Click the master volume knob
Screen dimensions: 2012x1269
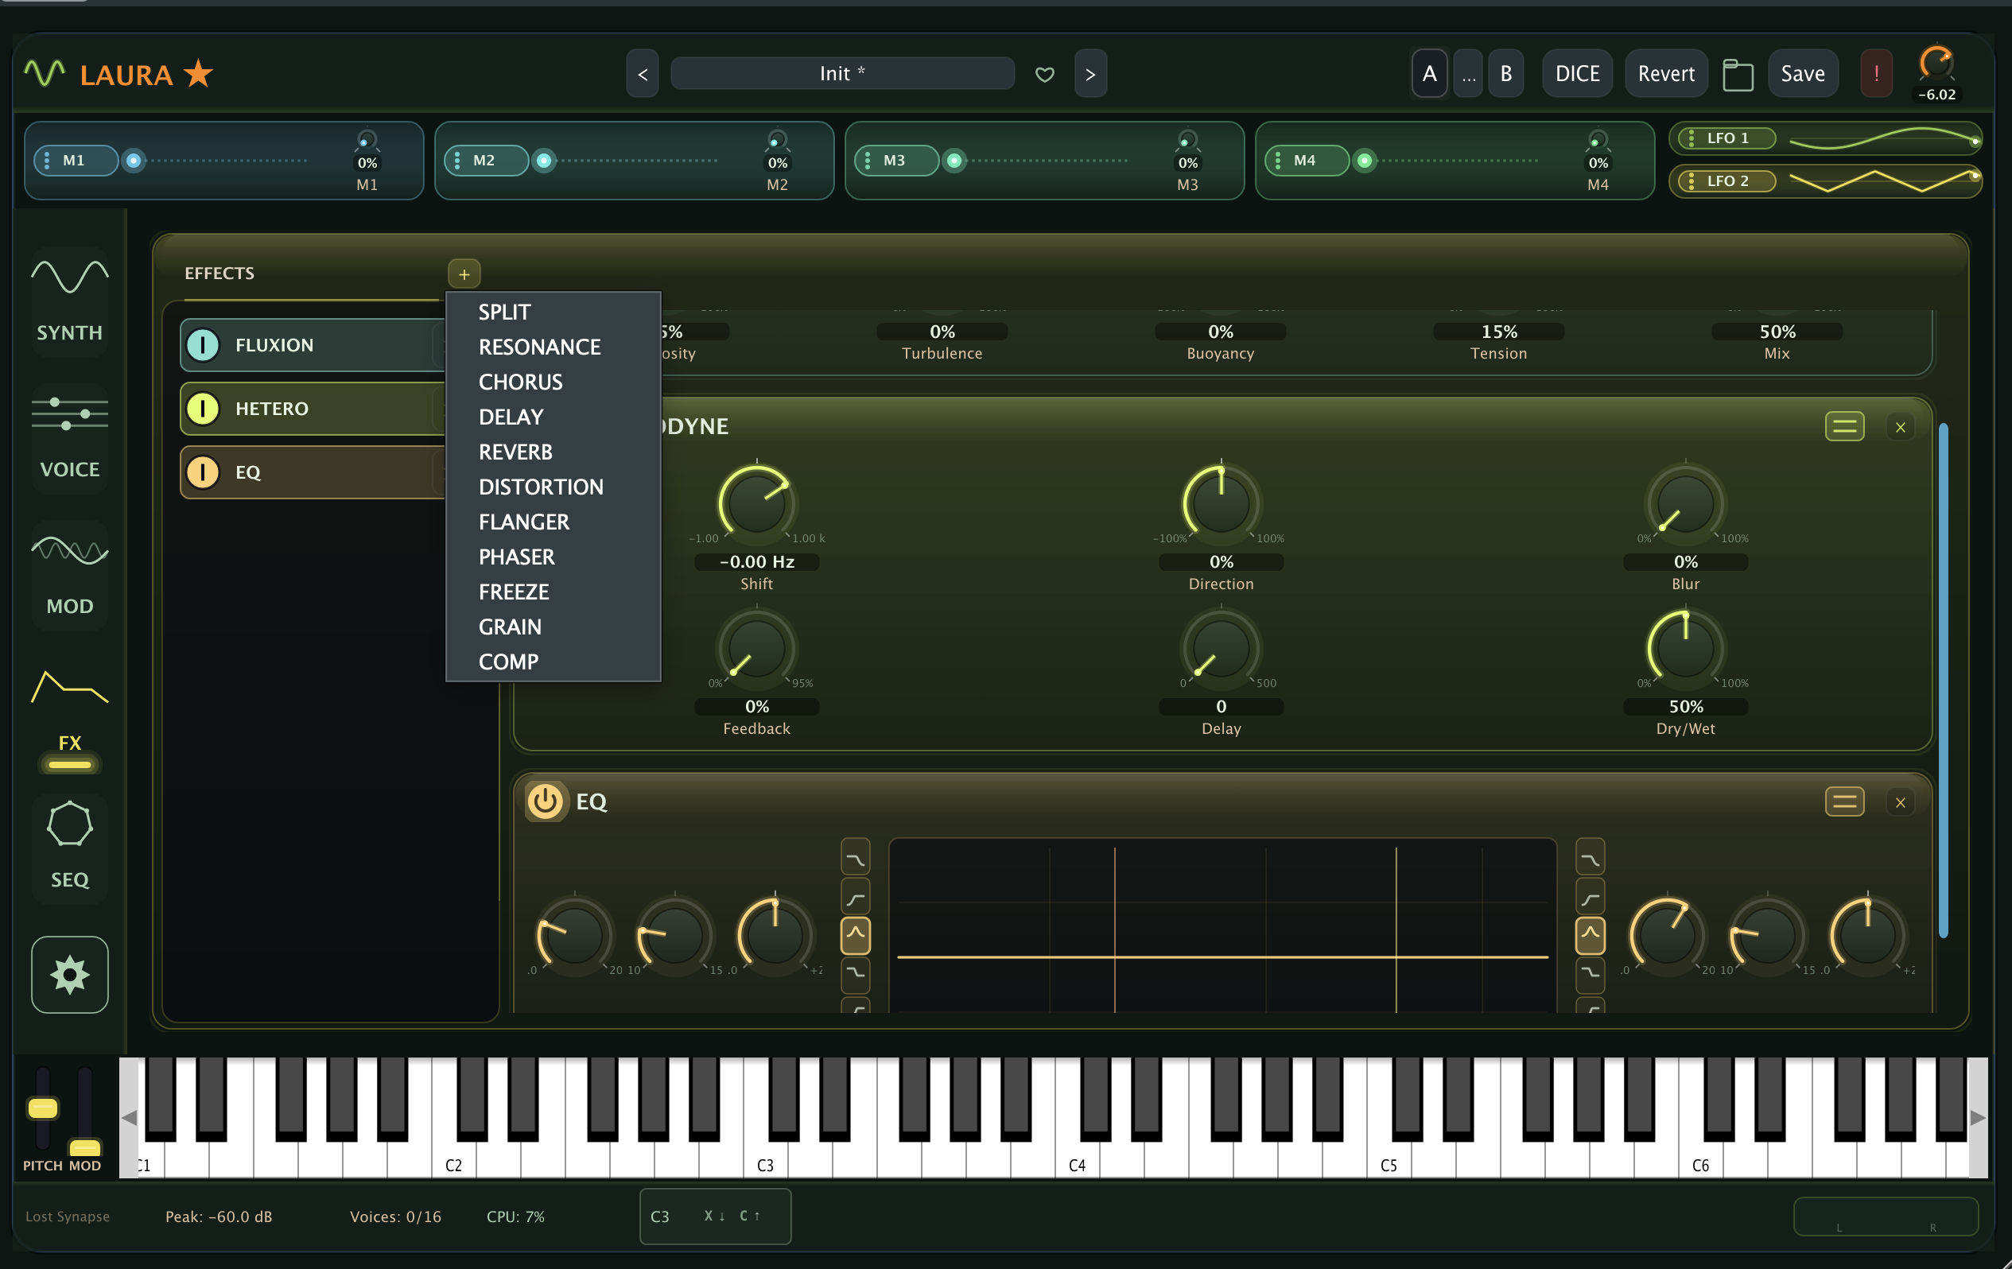[1935, 64]
